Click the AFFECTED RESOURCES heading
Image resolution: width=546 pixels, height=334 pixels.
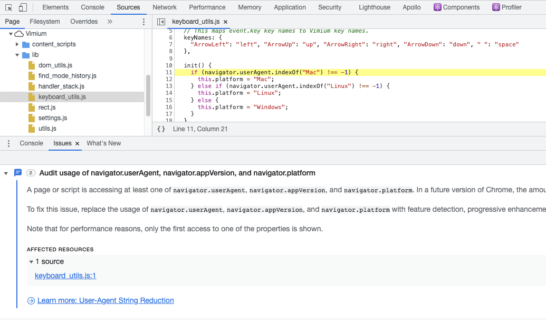pyautogui.click(x=60, y=250)
